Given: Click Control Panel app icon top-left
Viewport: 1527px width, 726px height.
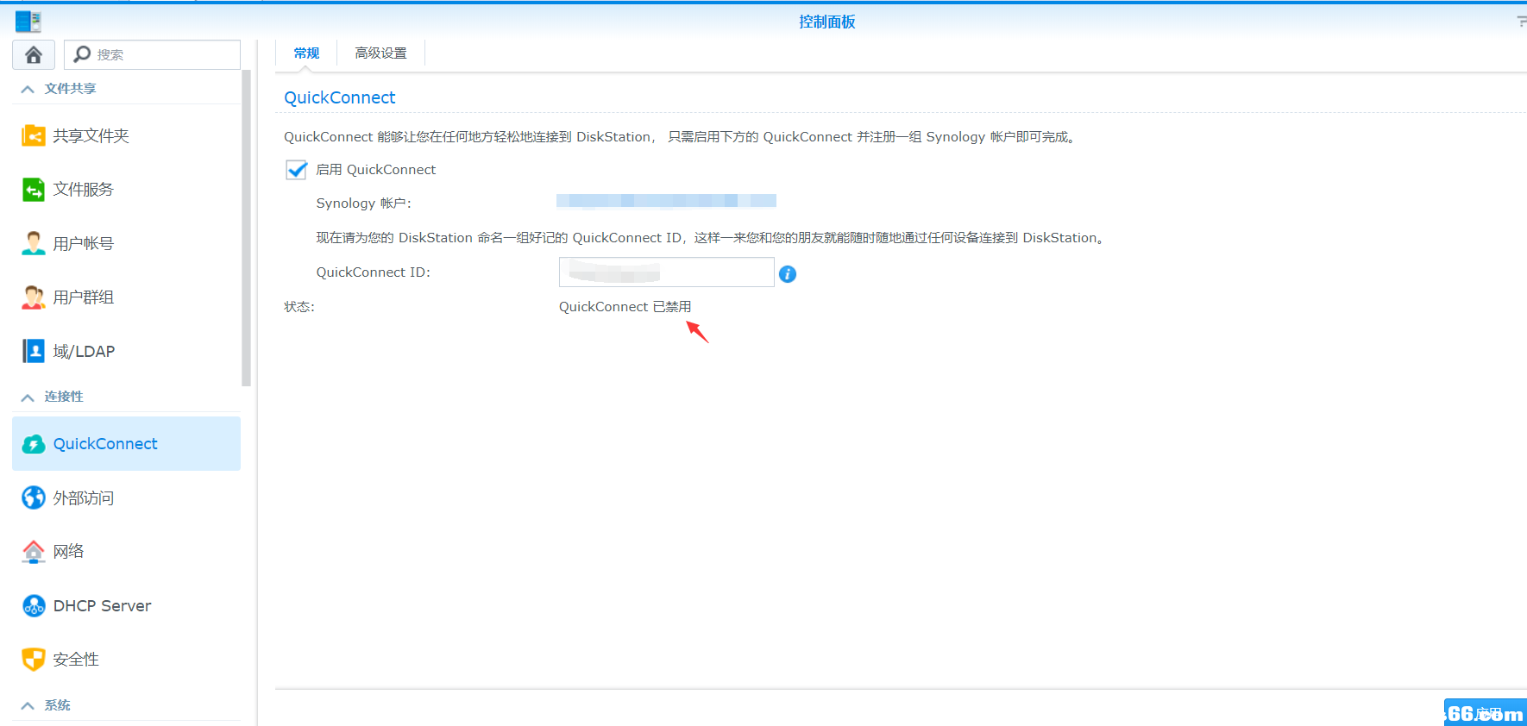Looking at the screenshot, I should pos(28,22).
